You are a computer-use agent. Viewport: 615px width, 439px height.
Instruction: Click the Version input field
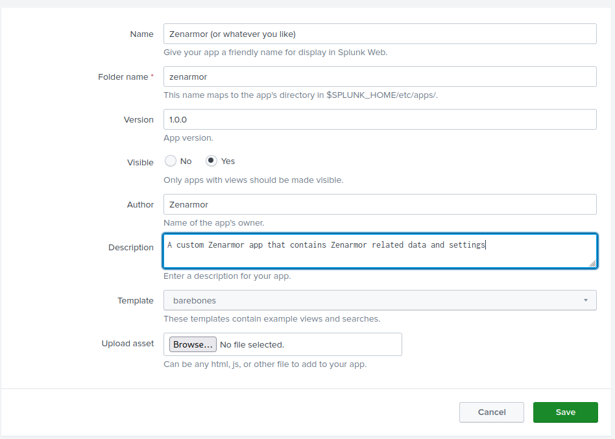click(380, 119)
